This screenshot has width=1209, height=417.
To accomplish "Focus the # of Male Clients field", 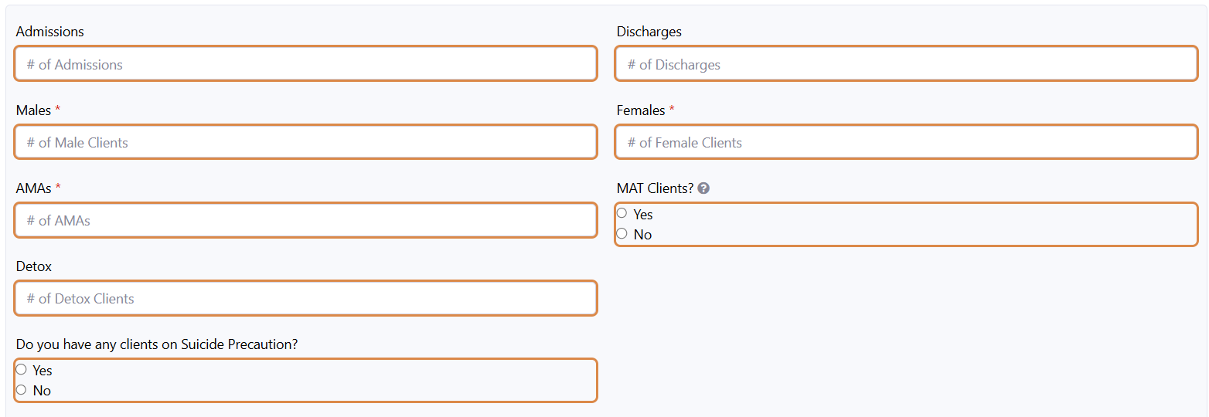I will [305, 142].
